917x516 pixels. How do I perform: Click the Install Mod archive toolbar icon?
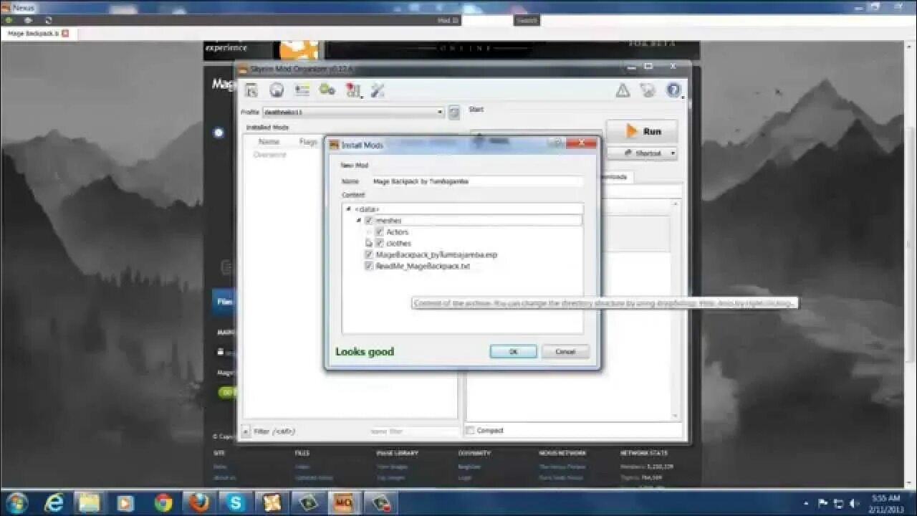(251, 90)
